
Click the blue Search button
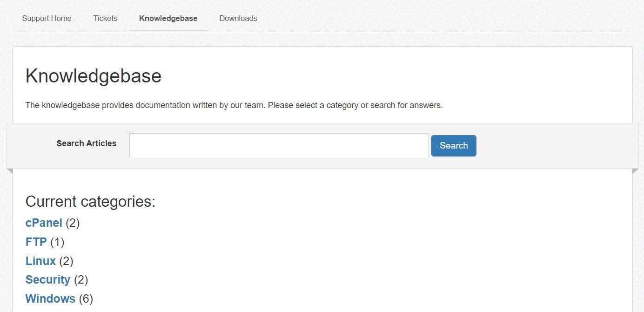454,146
